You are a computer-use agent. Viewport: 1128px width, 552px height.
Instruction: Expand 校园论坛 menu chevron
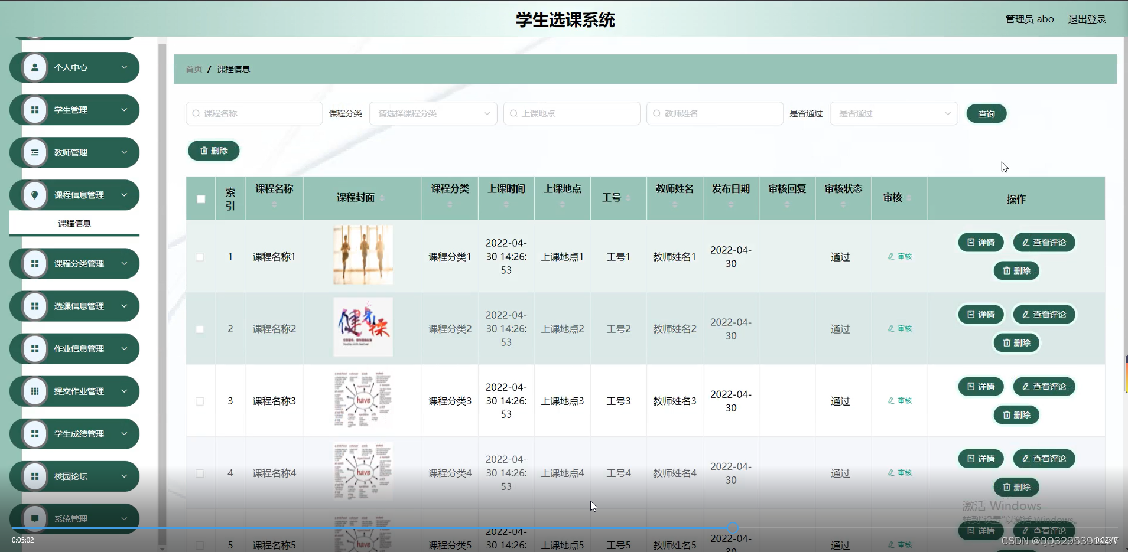pos(124,476)
